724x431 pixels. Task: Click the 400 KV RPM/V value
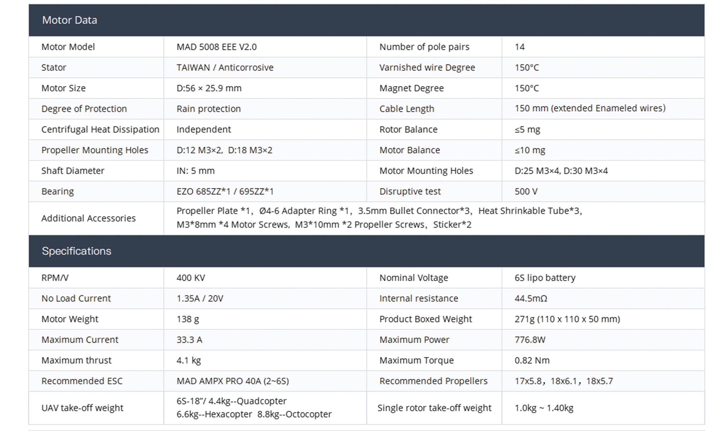pyautogui.click(x=191, y=278)
